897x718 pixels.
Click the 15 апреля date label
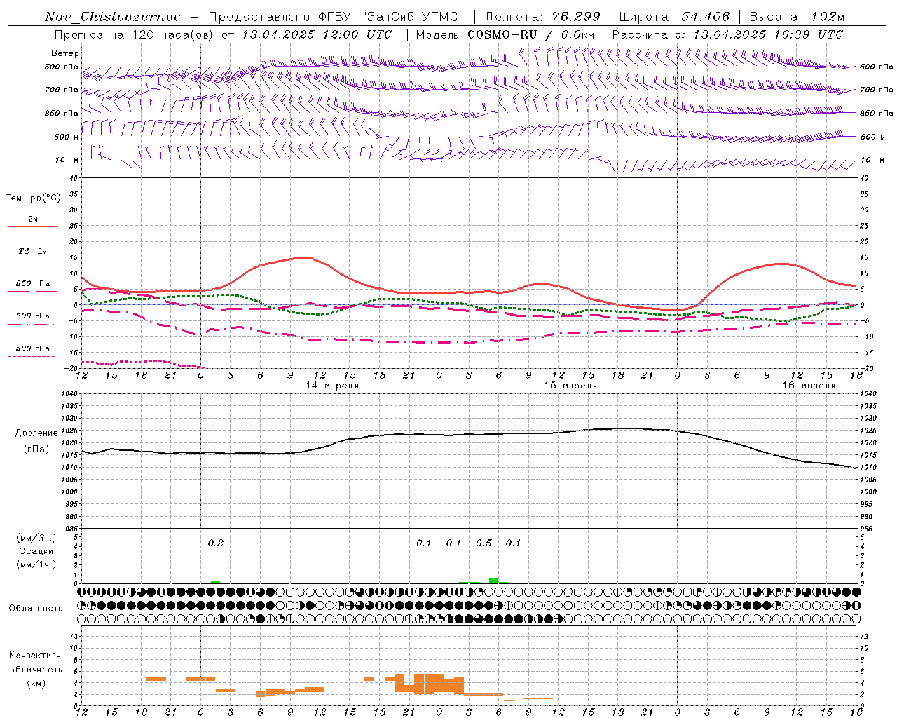tap(570, 386)
